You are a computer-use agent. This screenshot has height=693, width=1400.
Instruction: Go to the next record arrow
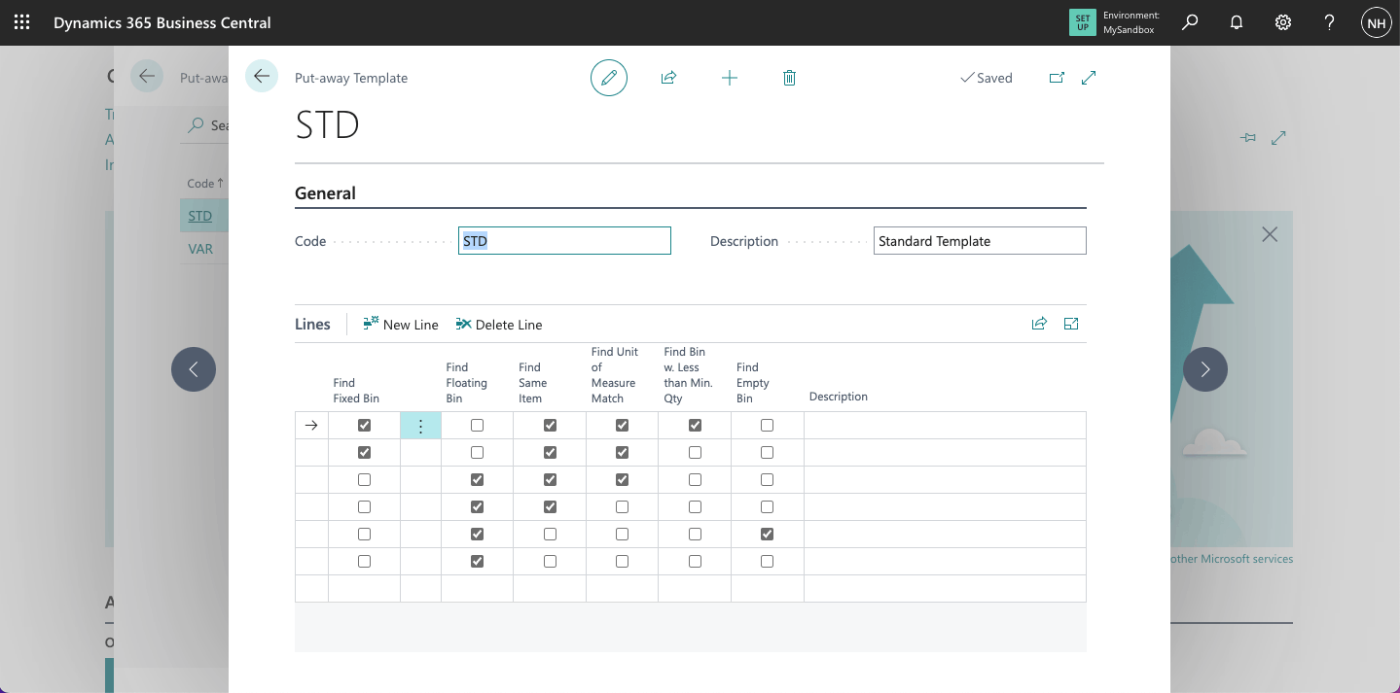pos(1204,369)
